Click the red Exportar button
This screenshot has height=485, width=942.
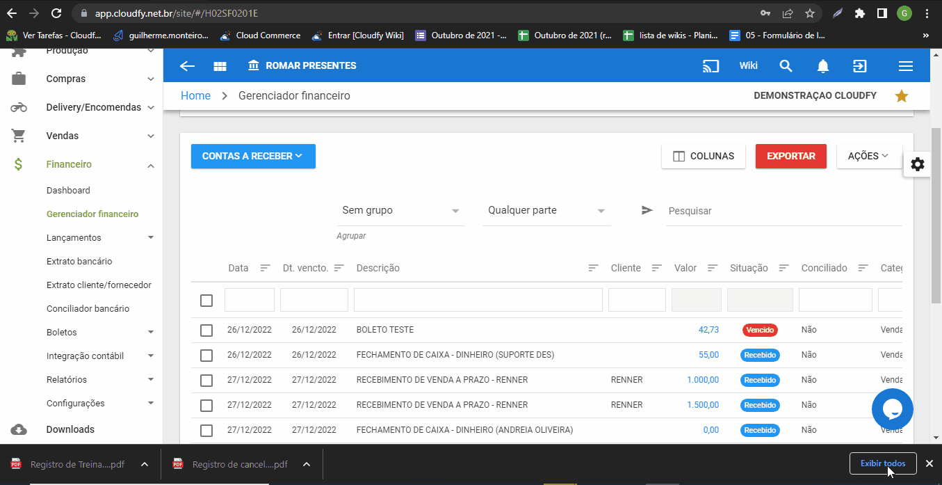tap(790, 157)
